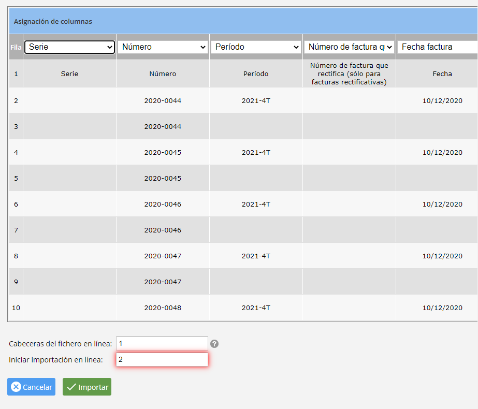Image resolution: width=478 pixels, height=409 pixels.
Task: Select date 10/12/2020 in row 6
Action: (x=442, y=204)
